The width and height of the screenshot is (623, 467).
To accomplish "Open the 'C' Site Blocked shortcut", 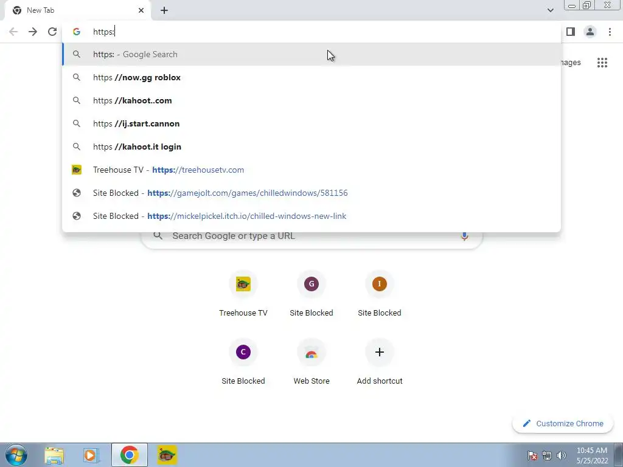I will tap(243, 362).
